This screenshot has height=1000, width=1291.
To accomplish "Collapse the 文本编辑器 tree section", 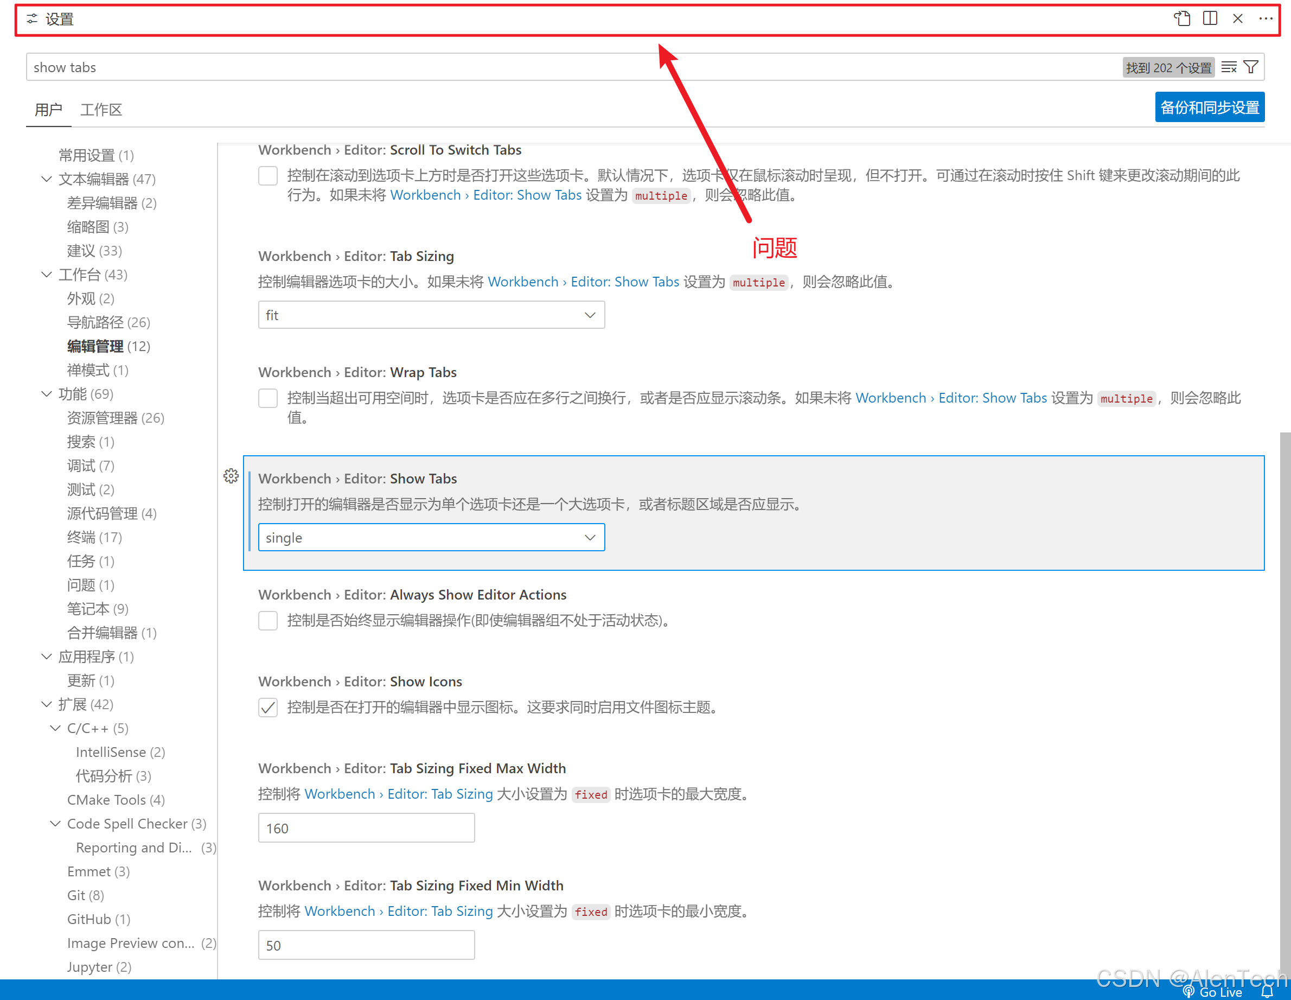I will coord(47,179).
